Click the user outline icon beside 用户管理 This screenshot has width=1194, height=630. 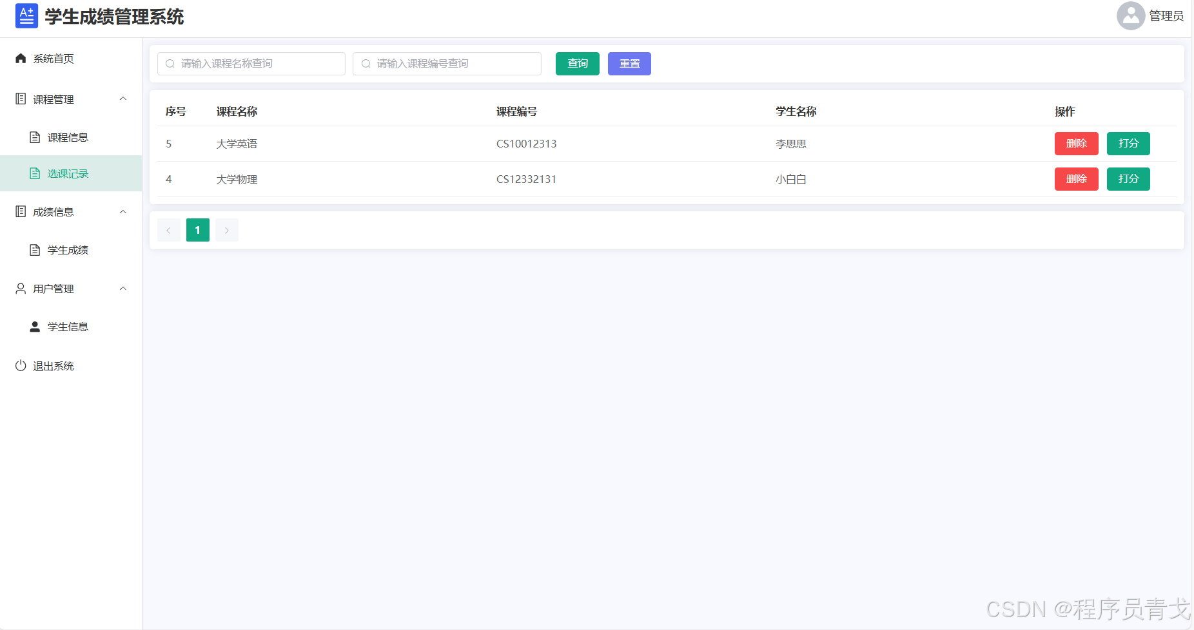pyautogui.click(x=21, y=289)
